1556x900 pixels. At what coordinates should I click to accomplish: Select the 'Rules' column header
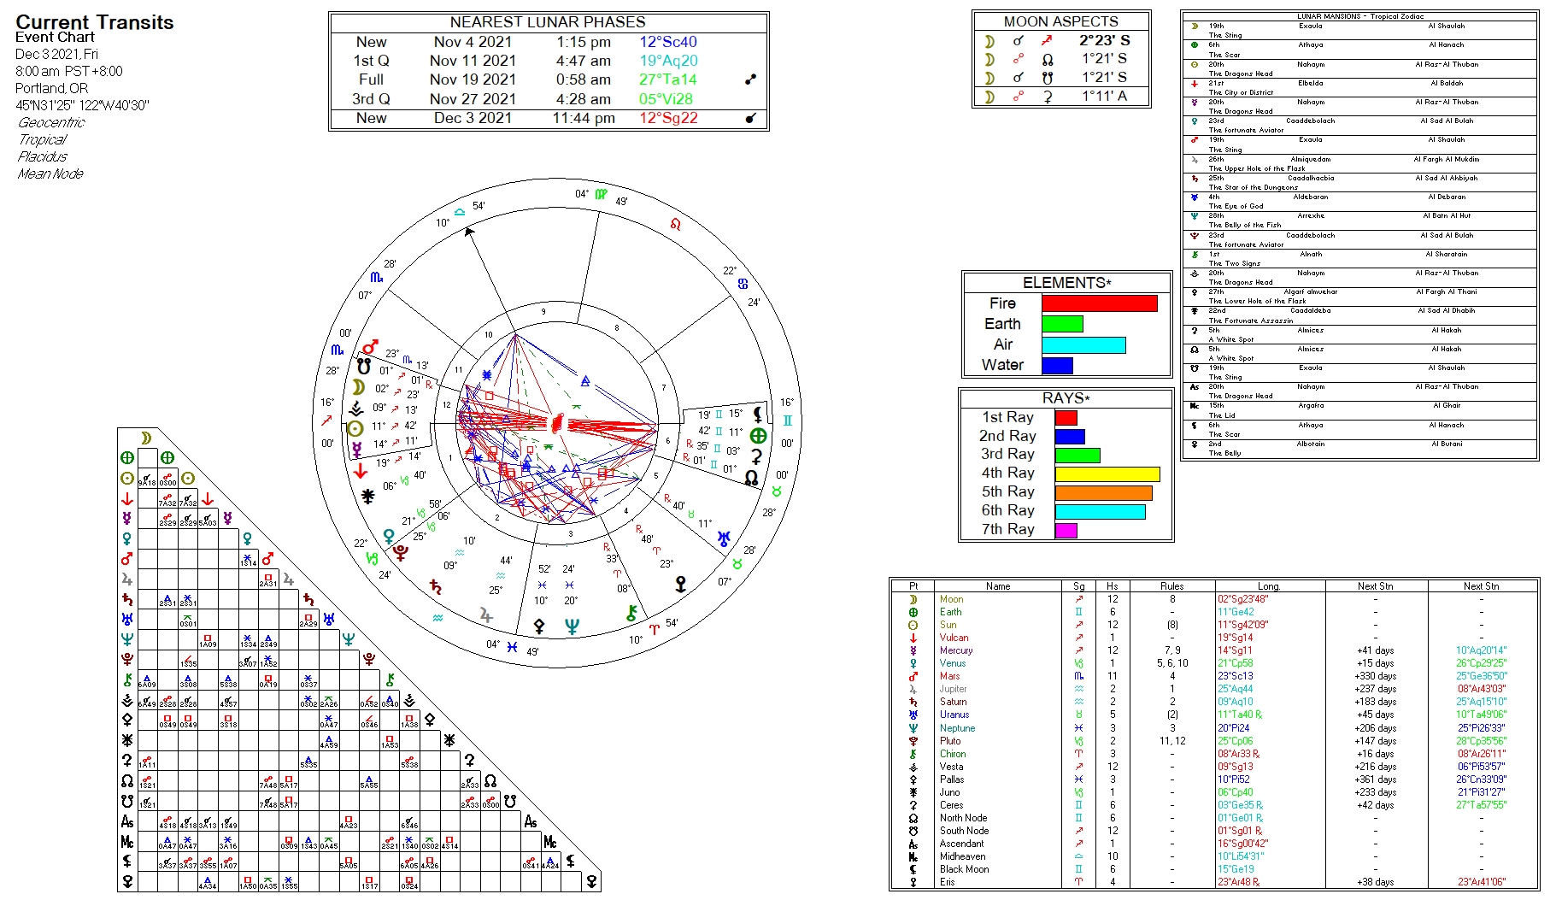point(1171,586)
